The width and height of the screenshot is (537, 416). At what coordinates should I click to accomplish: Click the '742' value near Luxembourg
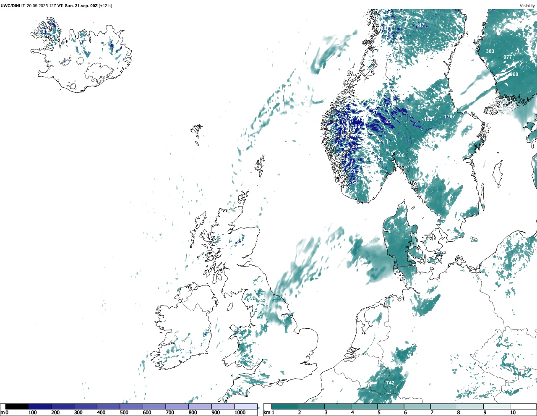(x=390, y=383)
